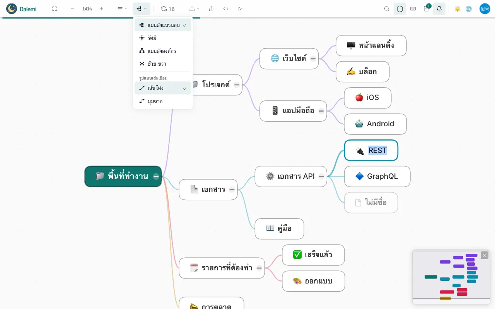495x309 pixels.
Task: Collapse the โปรเจกต์ node branch
Action: click(237, 85)
